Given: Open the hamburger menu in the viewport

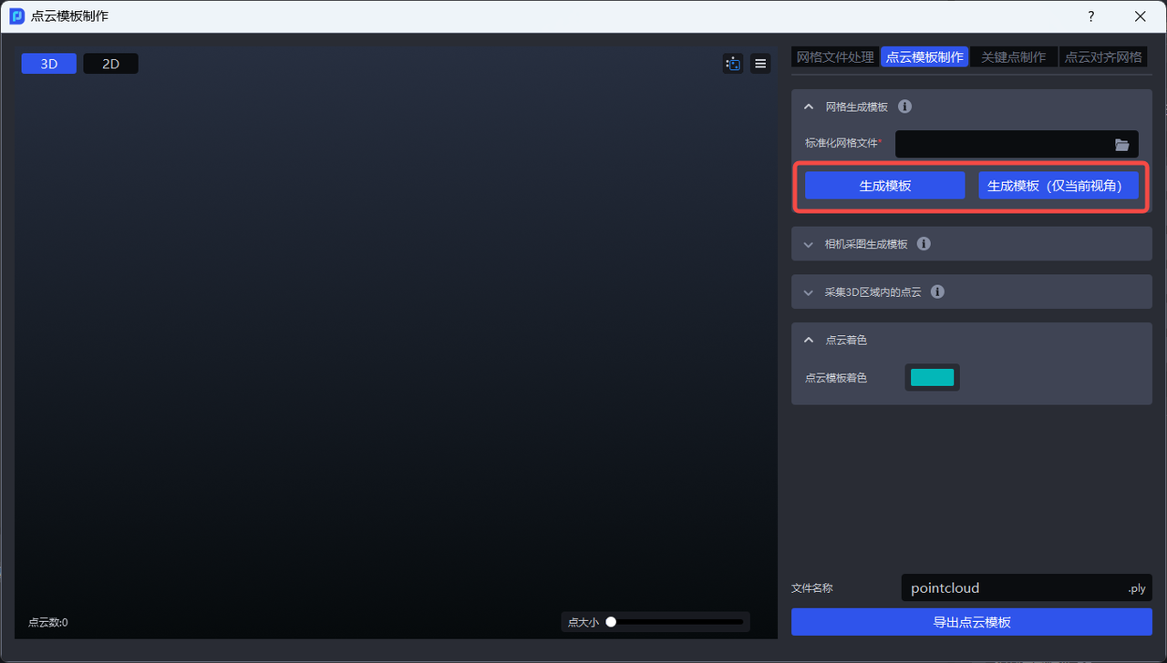Looking at the screenshot, I should click(x=760, y=64).
